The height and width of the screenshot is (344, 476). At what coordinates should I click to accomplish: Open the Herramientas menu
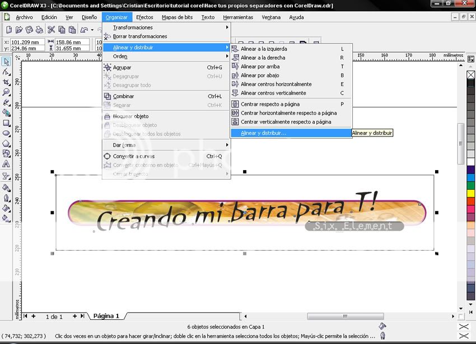pos(238,17)
